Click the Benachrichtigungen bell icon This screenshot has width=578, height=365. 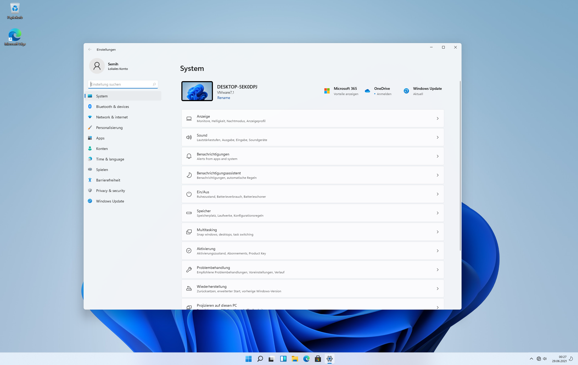click(x=189, y=156)
